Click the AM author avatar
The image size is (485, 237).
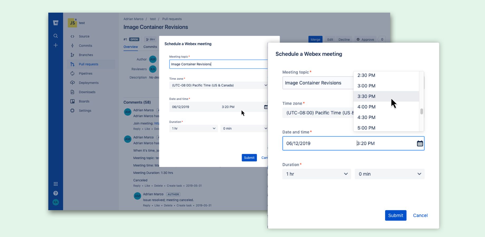point(153,60)
